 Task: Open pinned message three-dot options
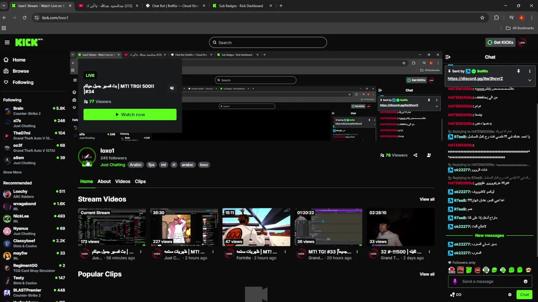(x=530, y=71)
